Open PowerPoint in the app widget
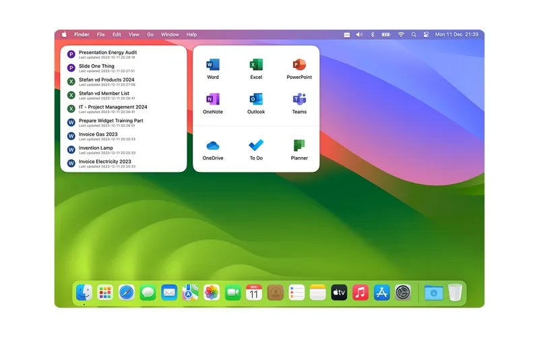539x337 pixels. tap(299, 69)
